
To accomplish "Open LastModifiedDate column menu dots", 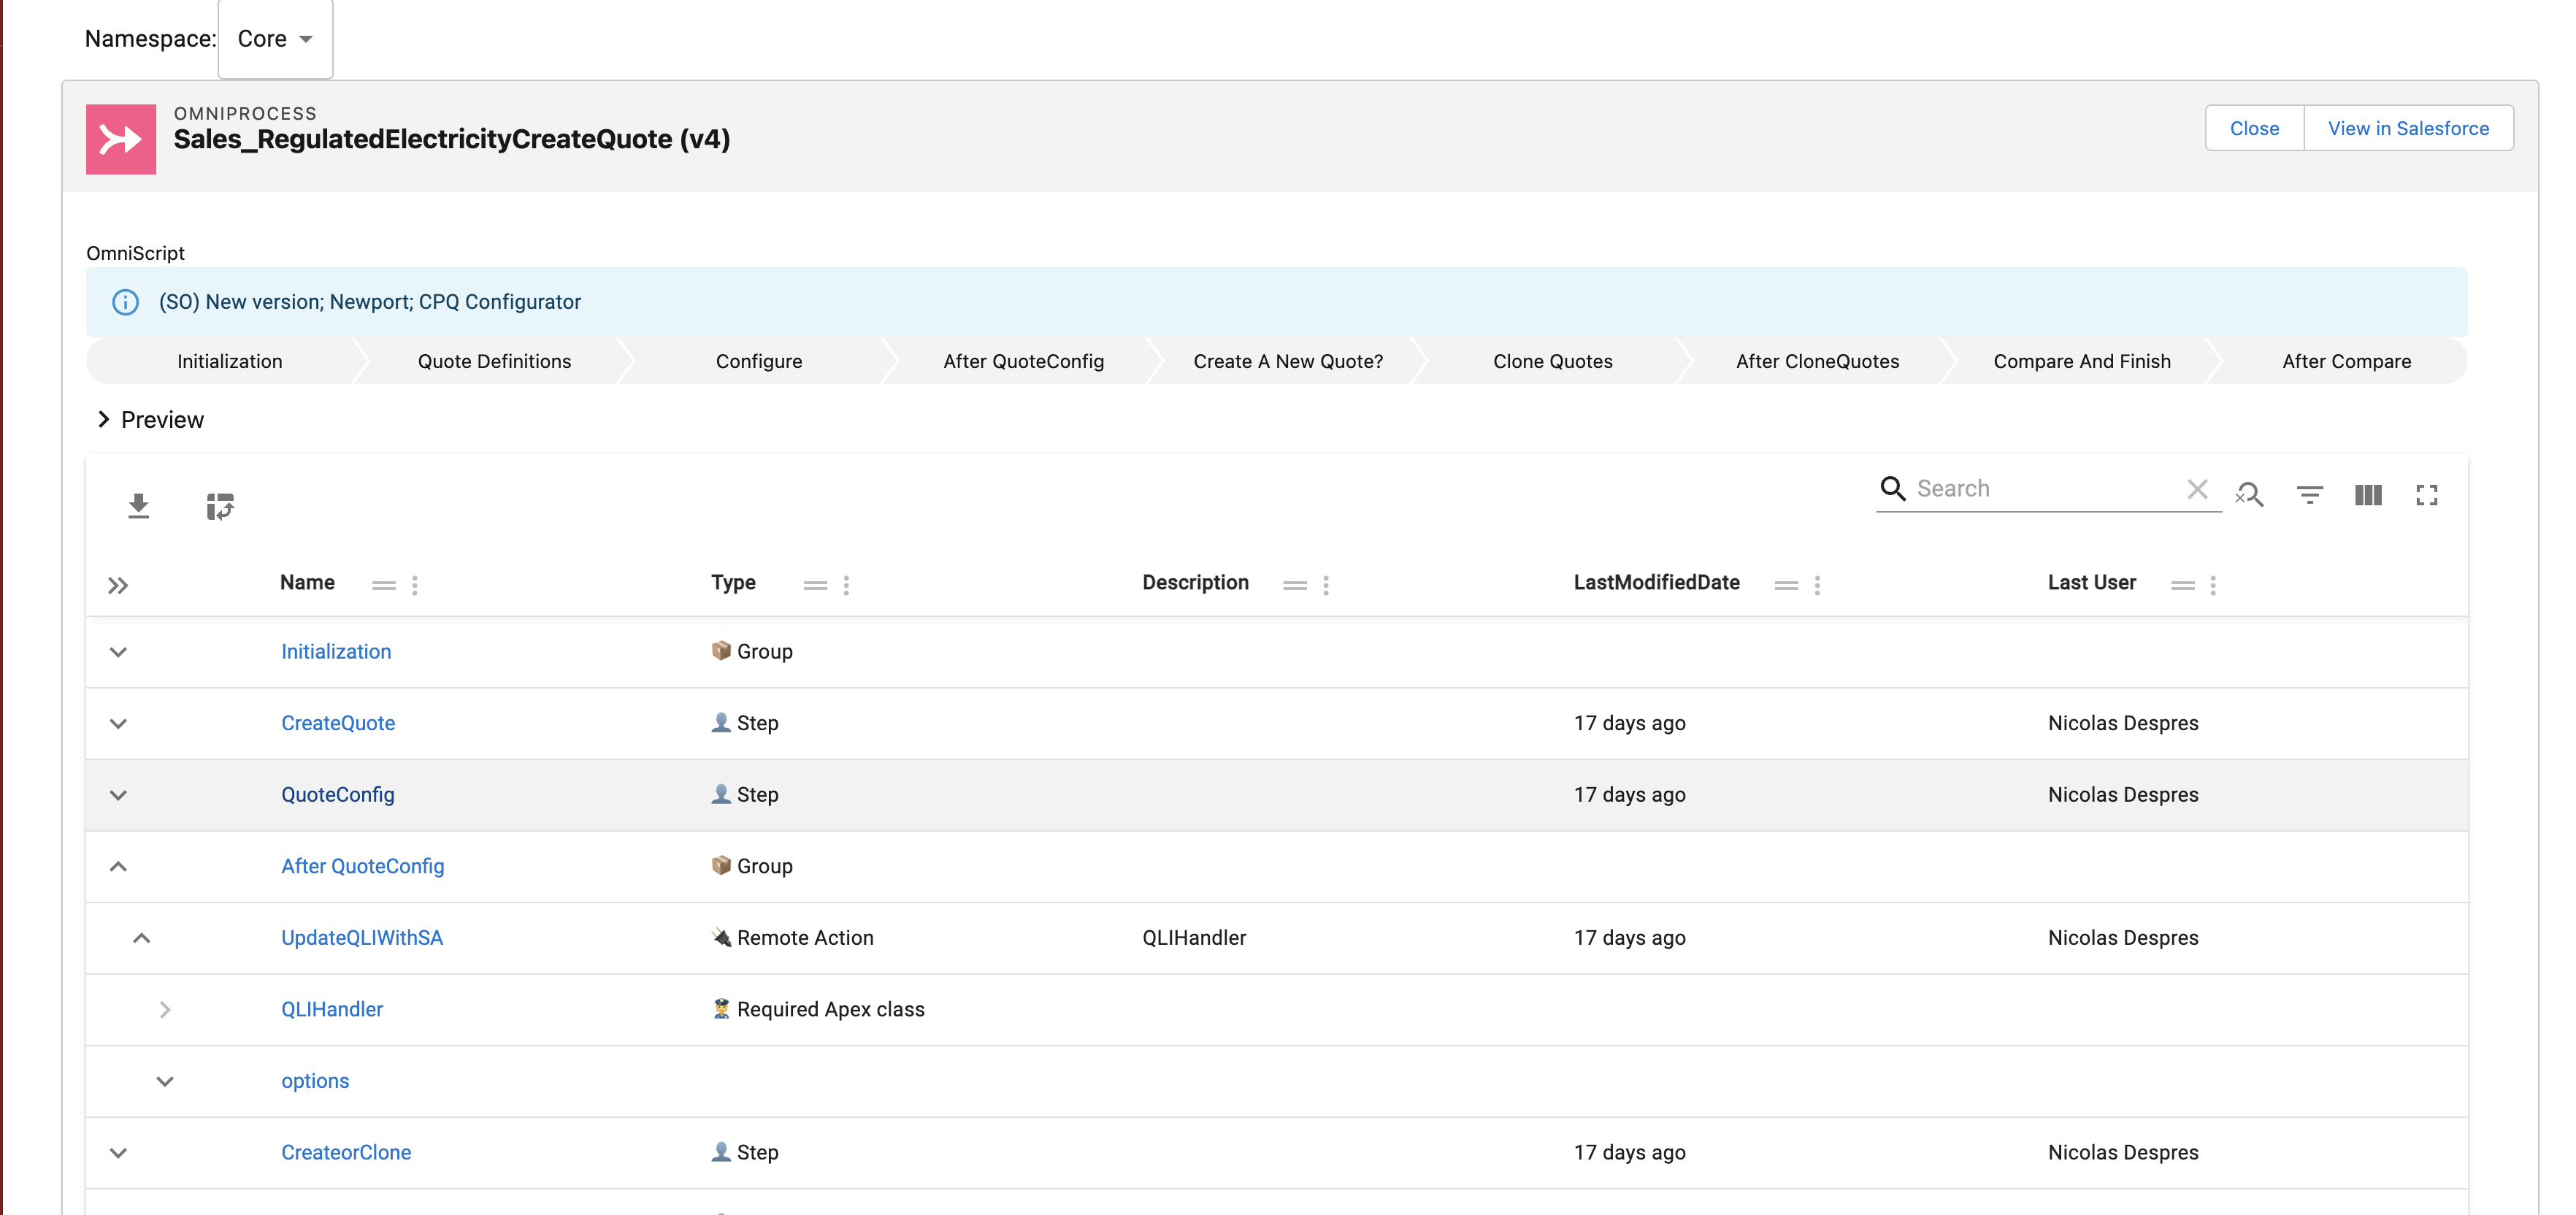I will point(1817,585).
